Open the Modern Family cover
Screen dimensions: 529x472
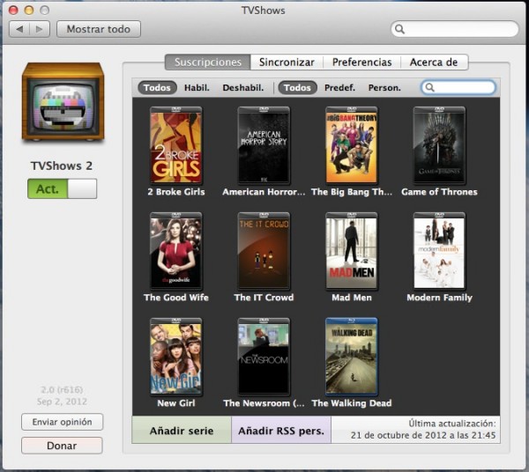439,251
